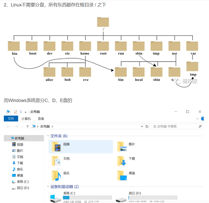The width and height of the screenshot is (209, 203).
Task: Collapse the 文件夹 (6) group section
Action: click(x=48, y=136)
